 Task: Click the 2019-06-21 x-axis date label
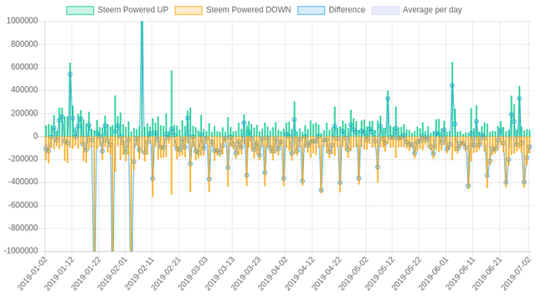[487, 274]
